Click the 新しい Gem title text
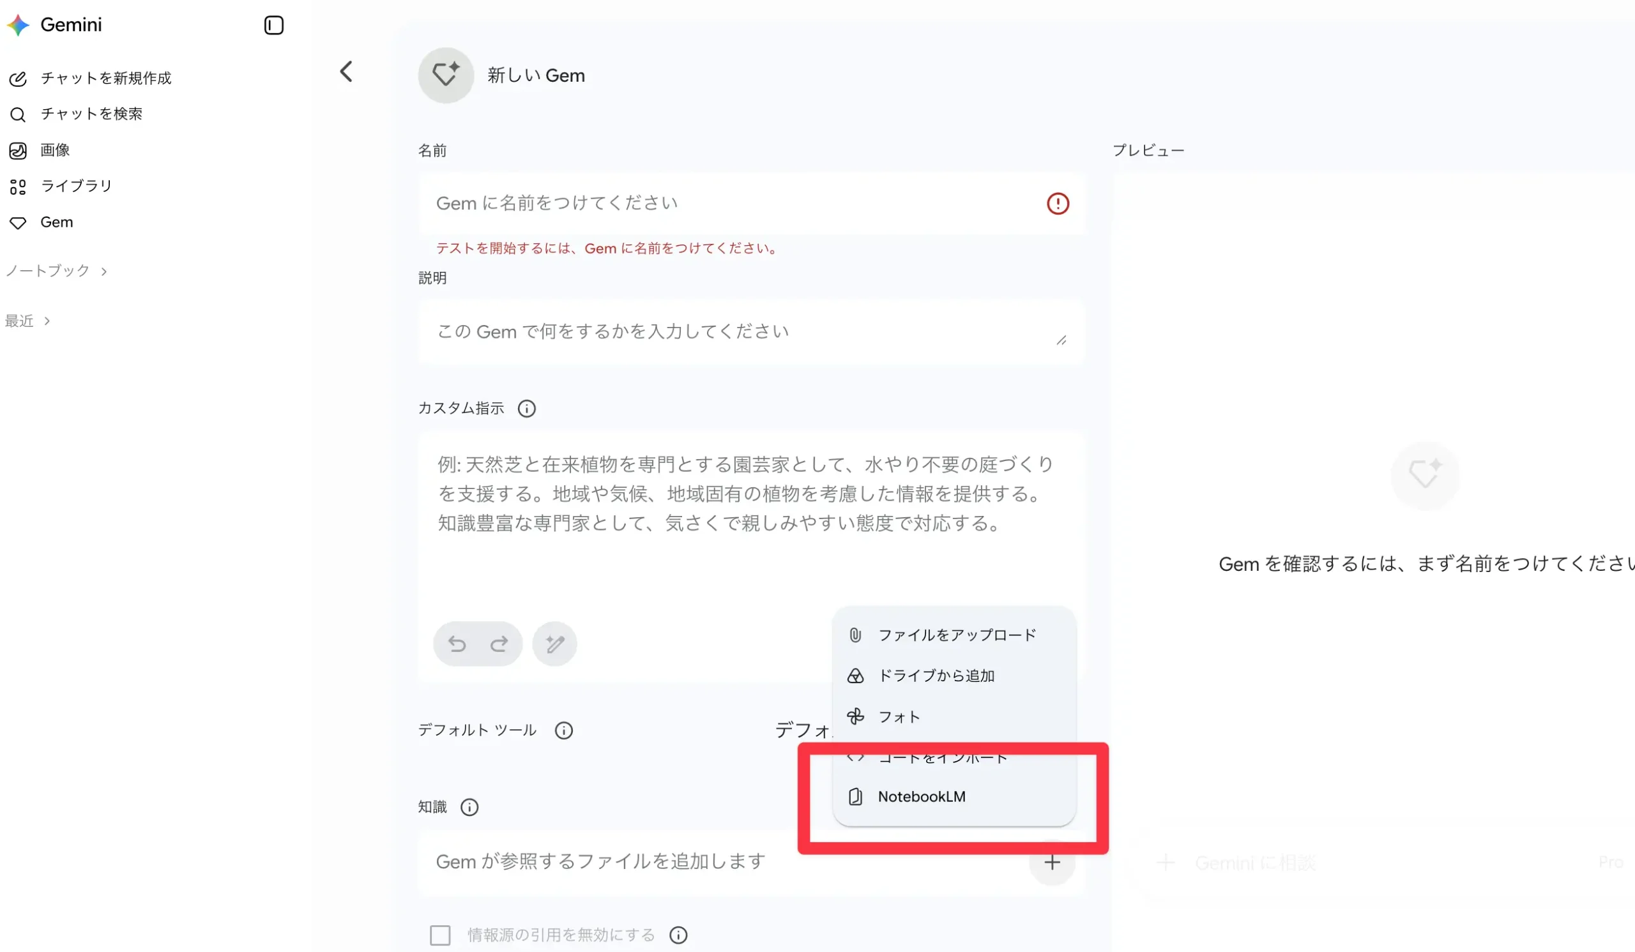The height and width of the screenshot is (952, 1635). (x=536, y=76)
